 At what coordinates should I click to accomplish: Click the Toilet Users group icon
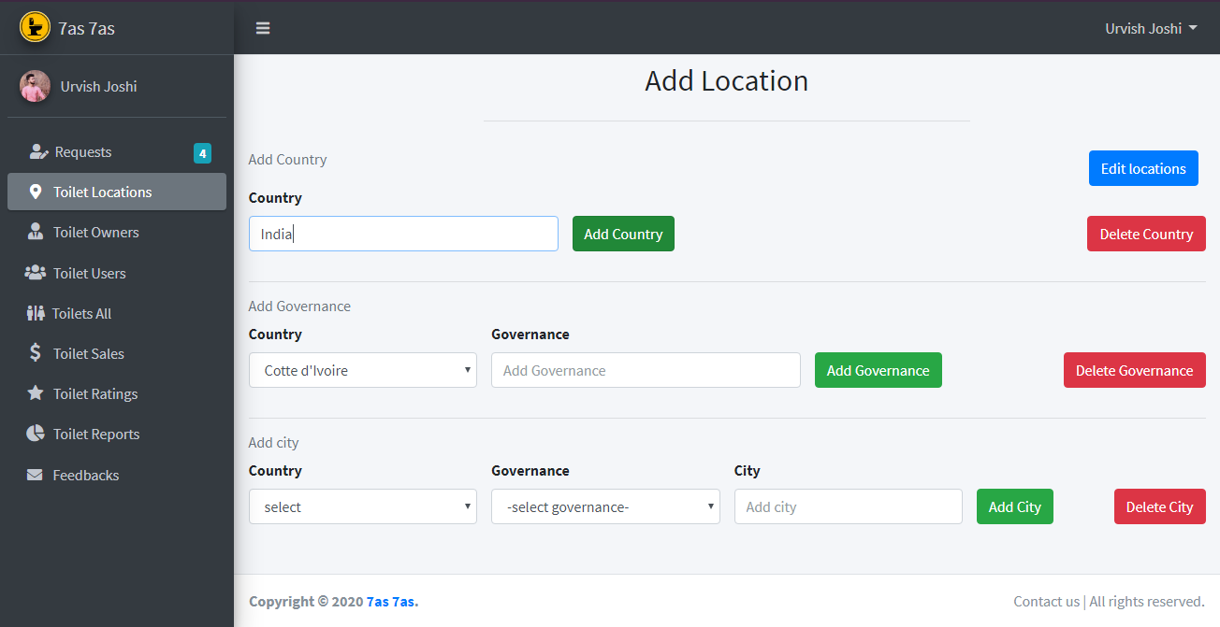coord(36,273)
